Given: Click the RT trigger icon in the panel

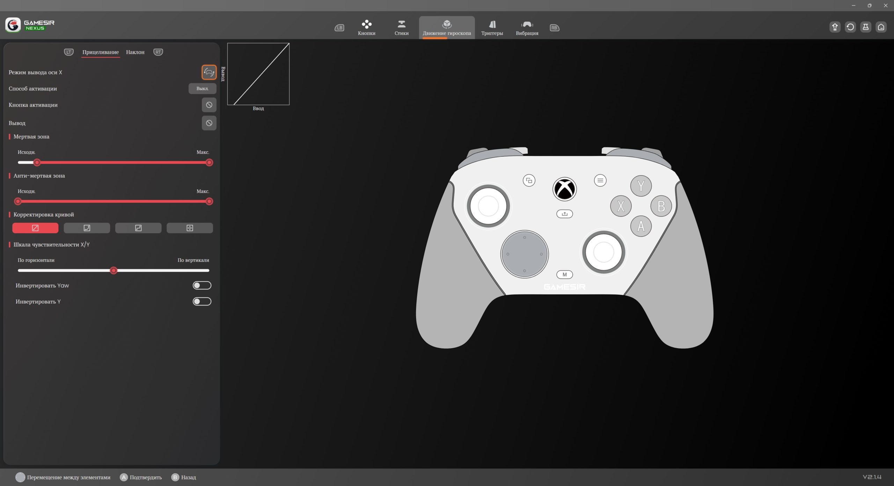Looking at the screenshot, I should [x=158, y=52].
